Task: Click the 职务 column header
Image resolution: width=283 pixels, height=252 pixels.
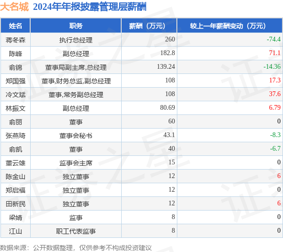Action: [76, 26]
